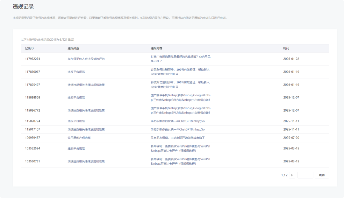Image resolution: width=344 pixels, height=198 pixels.
Task: Open 又有朋友悟道 article content link
Action: (x=178, y=138)
